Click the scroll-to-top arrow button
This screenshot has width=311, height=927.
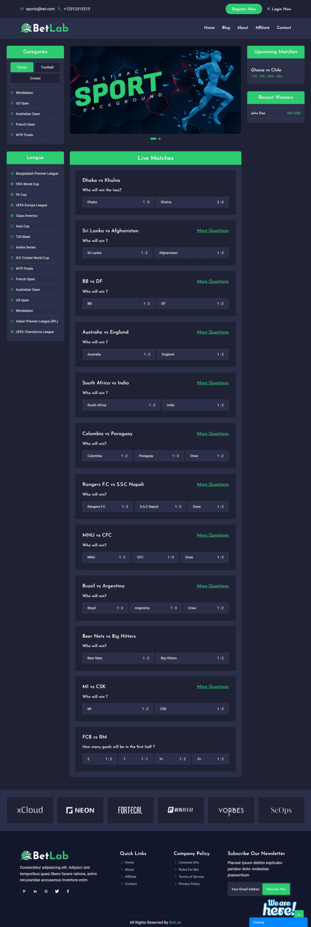tap(299, 915)
